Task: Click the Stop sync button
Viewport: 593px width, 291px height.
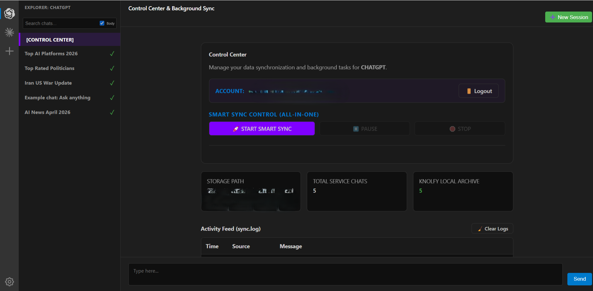Action: (460, 129)
